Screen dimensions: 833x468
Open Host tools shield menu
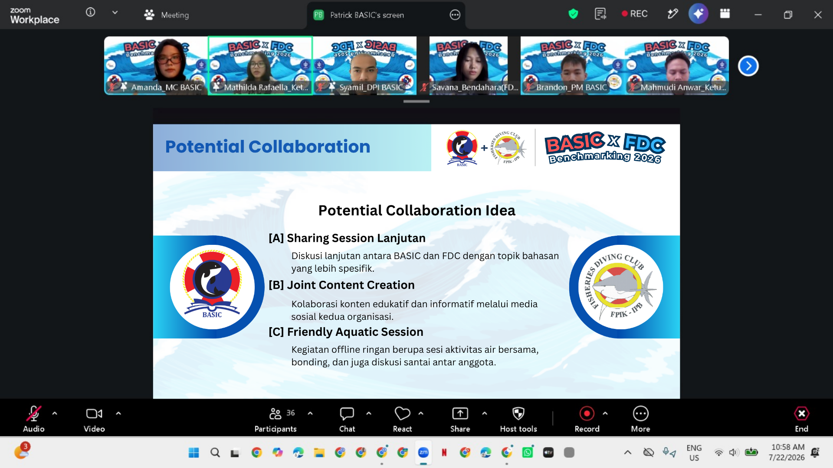(x=518, y=419)
